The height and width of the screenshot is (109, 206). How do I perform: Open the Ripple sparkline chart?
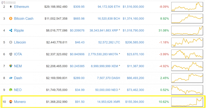(x=187, y=30)
